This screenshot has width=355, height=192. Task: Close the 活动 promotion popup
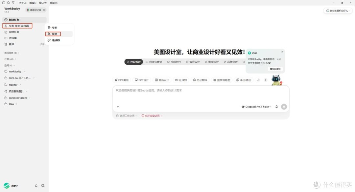282,52
